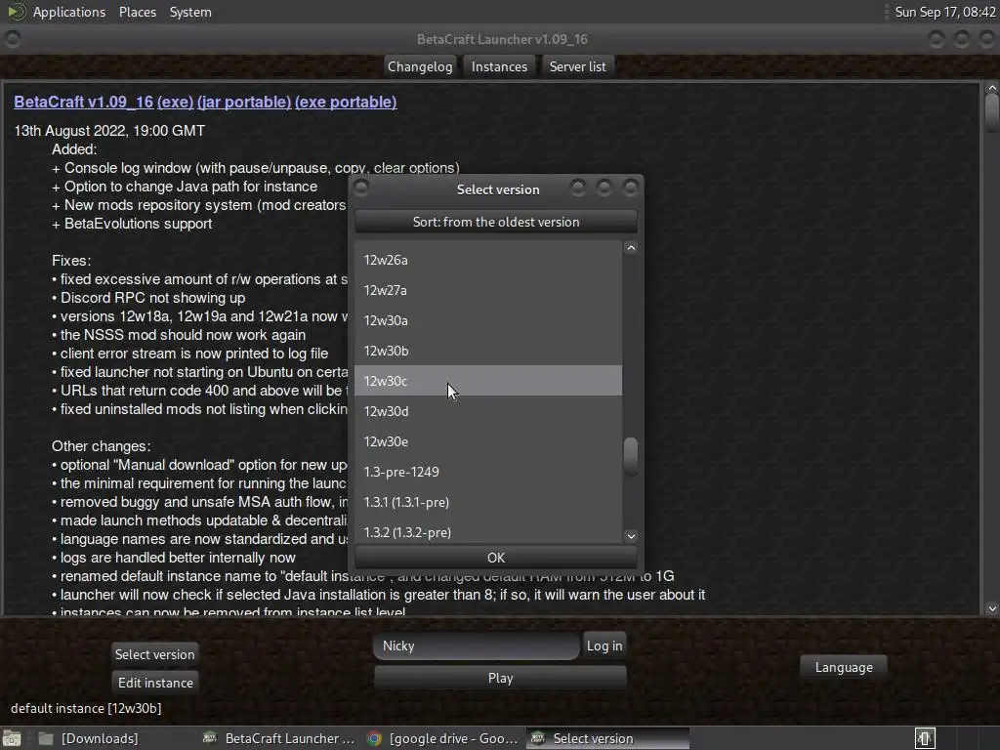This screenshot has width=1000, height=750.
Task: Click the system tray icon in bottom panel
Action: 925,738
